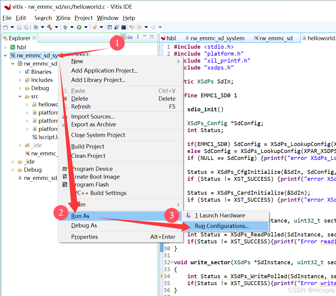
Task: Open the Forward history dropdown arrow
Action: [x=160, y=27]
